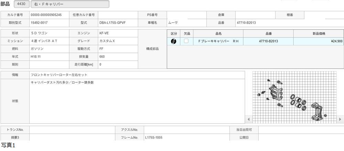The image size is (344, 151).
Task: Select the フレームNo. field L175S-1005
Action: 186,137
